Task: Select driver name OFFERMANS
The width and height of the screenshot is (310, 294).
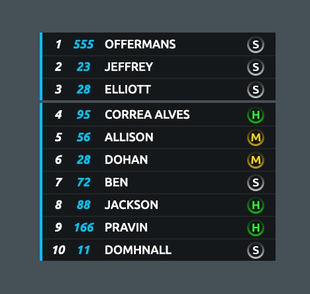Action: (140, 44)
